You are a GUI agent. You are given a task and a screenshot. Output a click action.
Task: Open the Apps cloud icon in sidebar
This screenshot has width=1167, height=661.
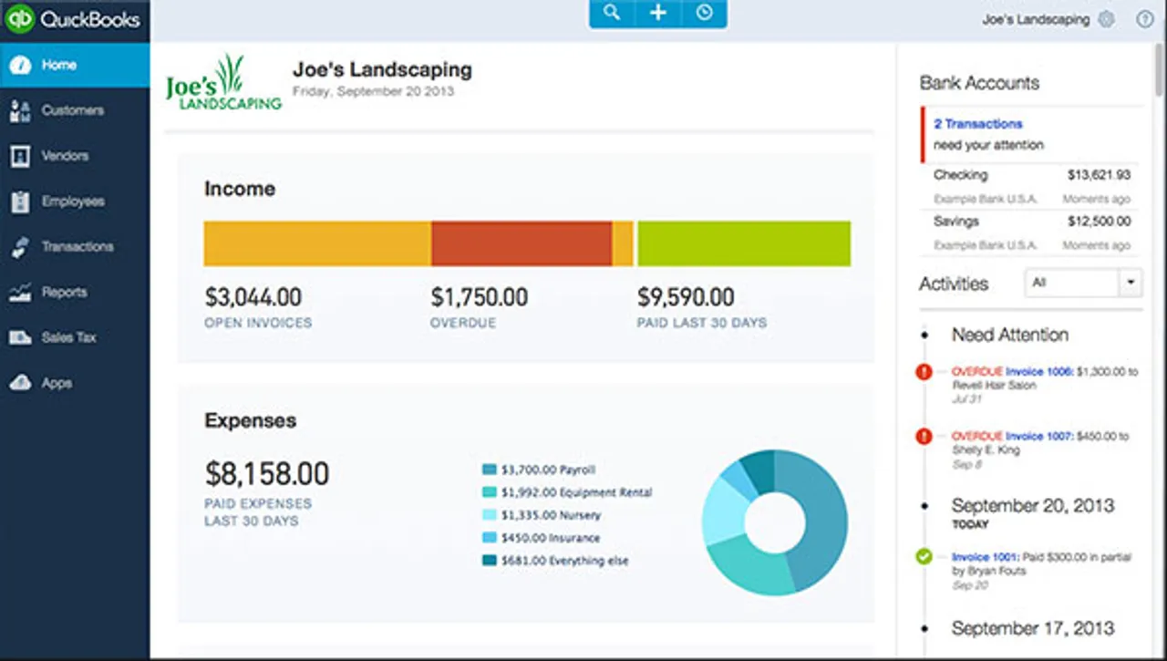(19, 383)
